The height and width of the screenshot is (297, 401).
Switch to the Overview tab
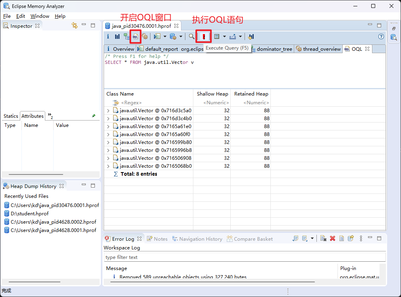coord(120,49)
